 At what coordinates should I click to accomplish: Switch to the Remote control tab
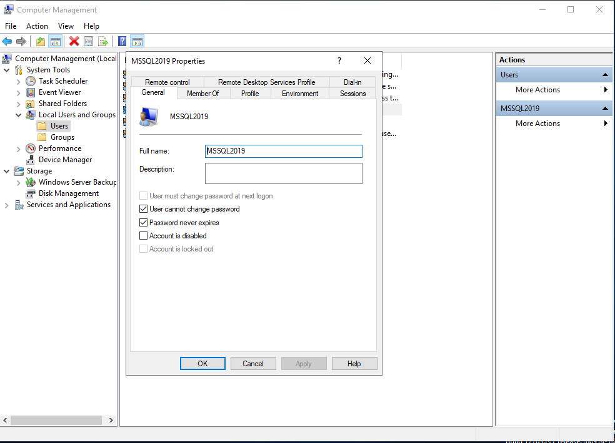(167, 82)
